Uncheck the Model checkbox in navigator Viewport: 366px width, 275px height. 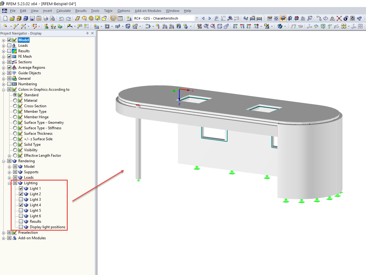click(x=9, y=40)
